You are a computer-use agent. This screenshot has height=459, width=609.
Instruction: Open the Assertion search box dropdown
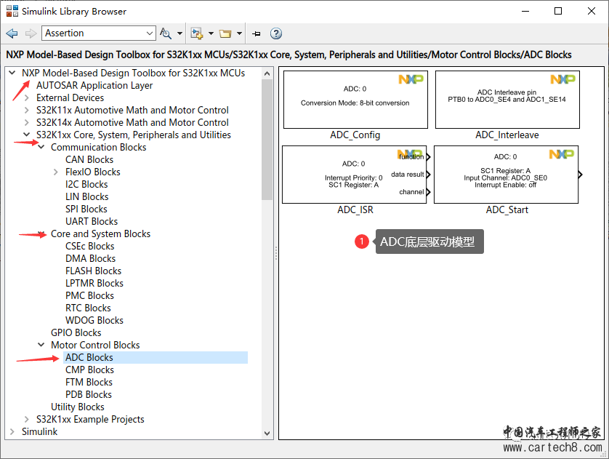pyautogui.click(x=150, y=33)
